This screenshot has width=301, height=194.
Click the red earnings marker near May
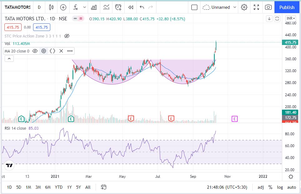click(131, 118)
